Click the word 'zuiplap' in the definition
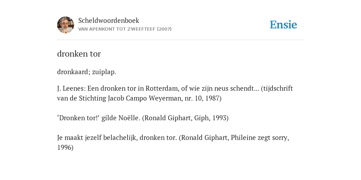The height and width of the screenshot is (180, 361). click(x=103, y=72)
